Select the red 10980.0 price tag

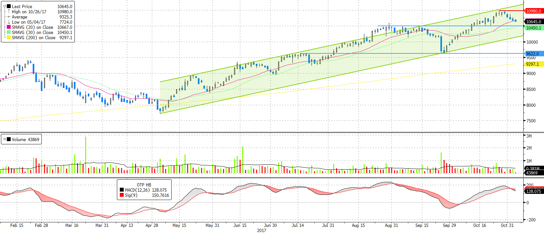[x=533, y=11]
